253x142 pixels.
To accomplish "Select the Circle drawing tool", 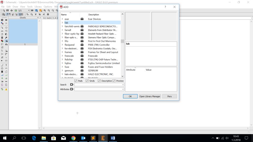I will tap(2, 68).
